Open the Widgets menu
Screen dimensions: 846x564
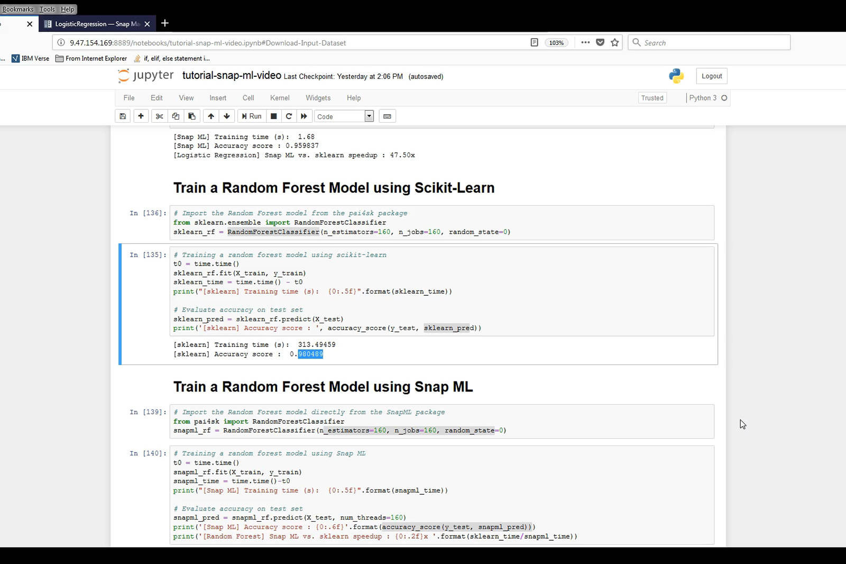pos(318,98)
